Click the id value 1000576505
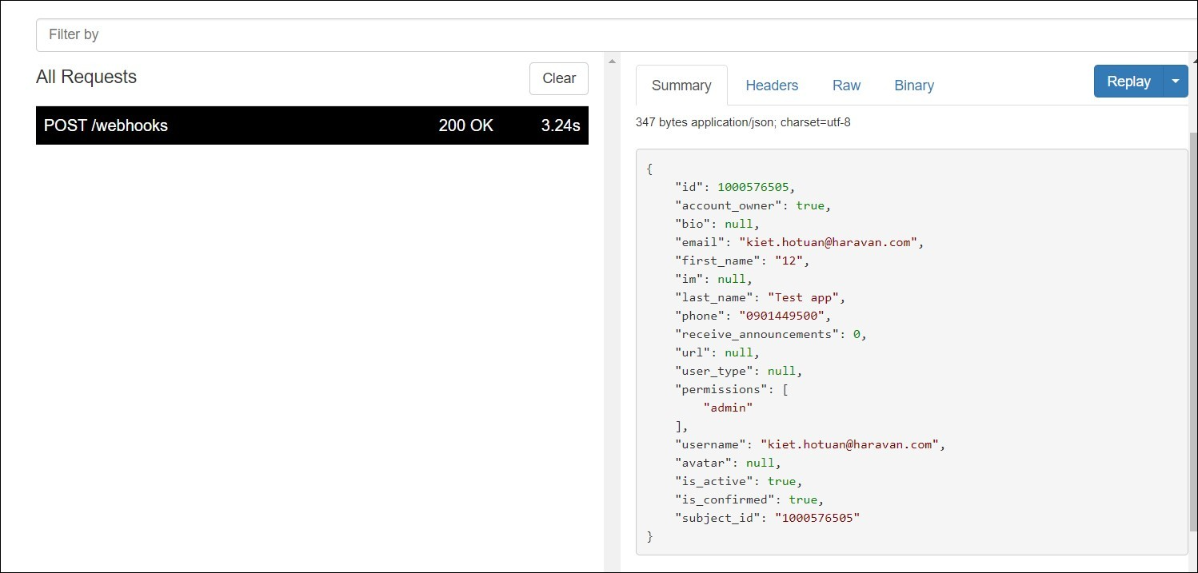 pyautogui.click(x=754, y=186)
